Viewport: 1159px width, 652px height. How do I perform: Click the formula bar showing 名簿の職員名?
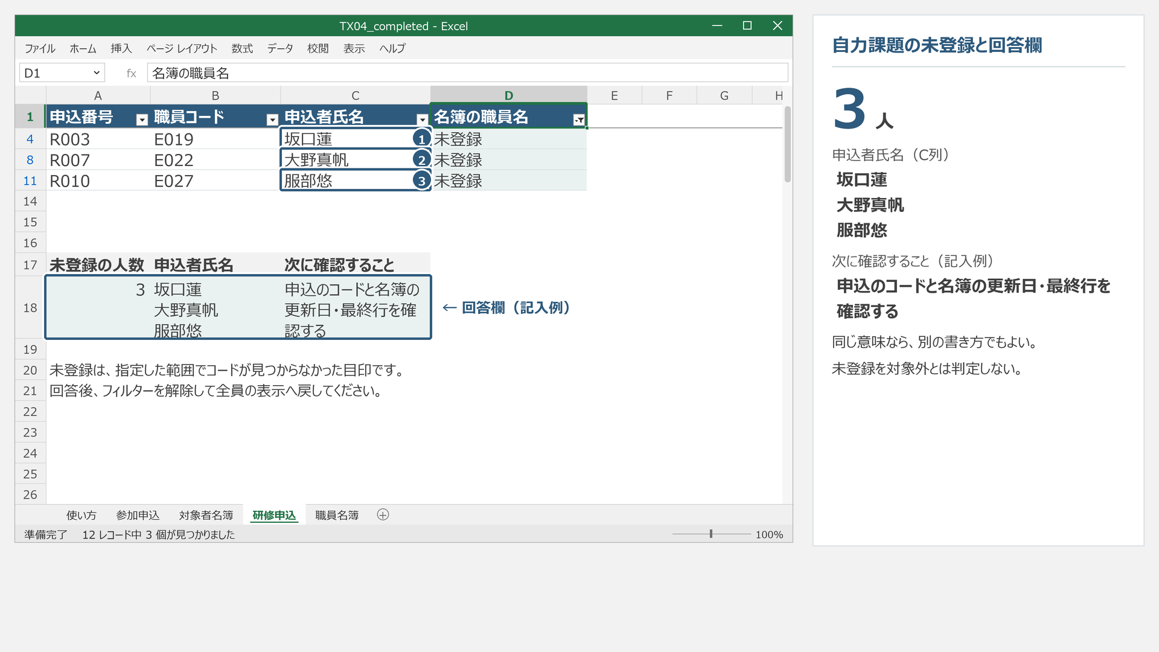click(467, 73)
